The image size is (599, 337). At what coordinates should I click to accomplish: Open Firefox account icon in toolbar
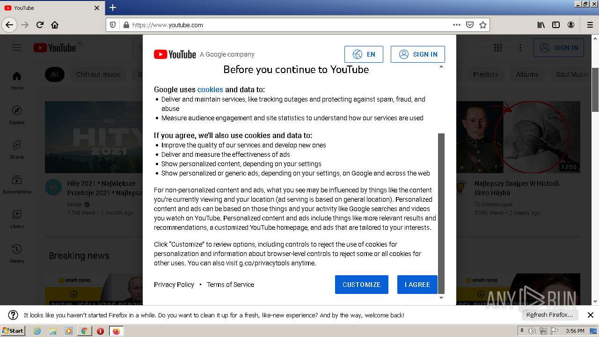[x=571, y=25]
